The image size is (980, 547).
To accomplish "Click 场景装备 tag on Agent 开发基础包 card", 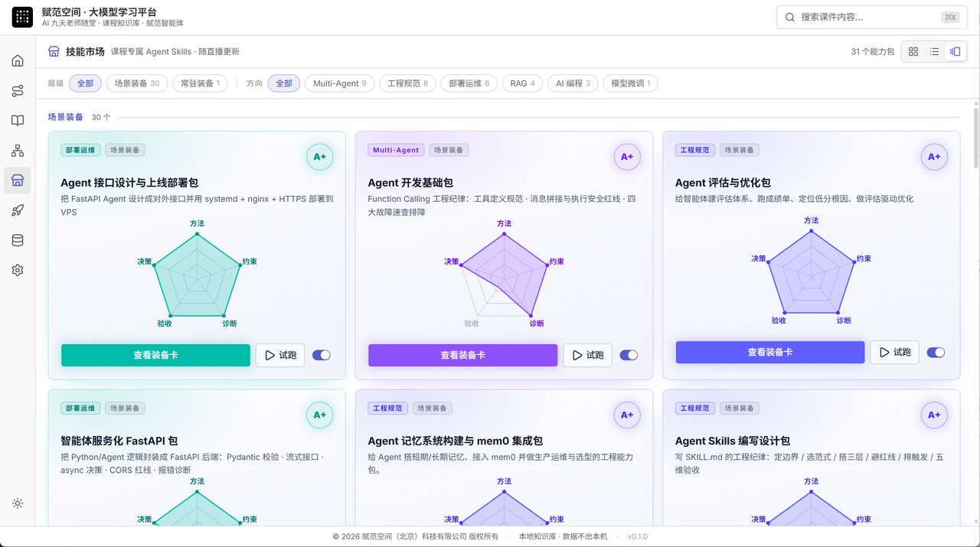I will click(x=448, y=150).
